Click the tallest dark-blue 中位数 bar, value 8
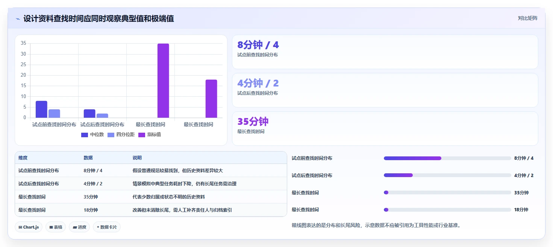The image size is (553, 247). 41,109
